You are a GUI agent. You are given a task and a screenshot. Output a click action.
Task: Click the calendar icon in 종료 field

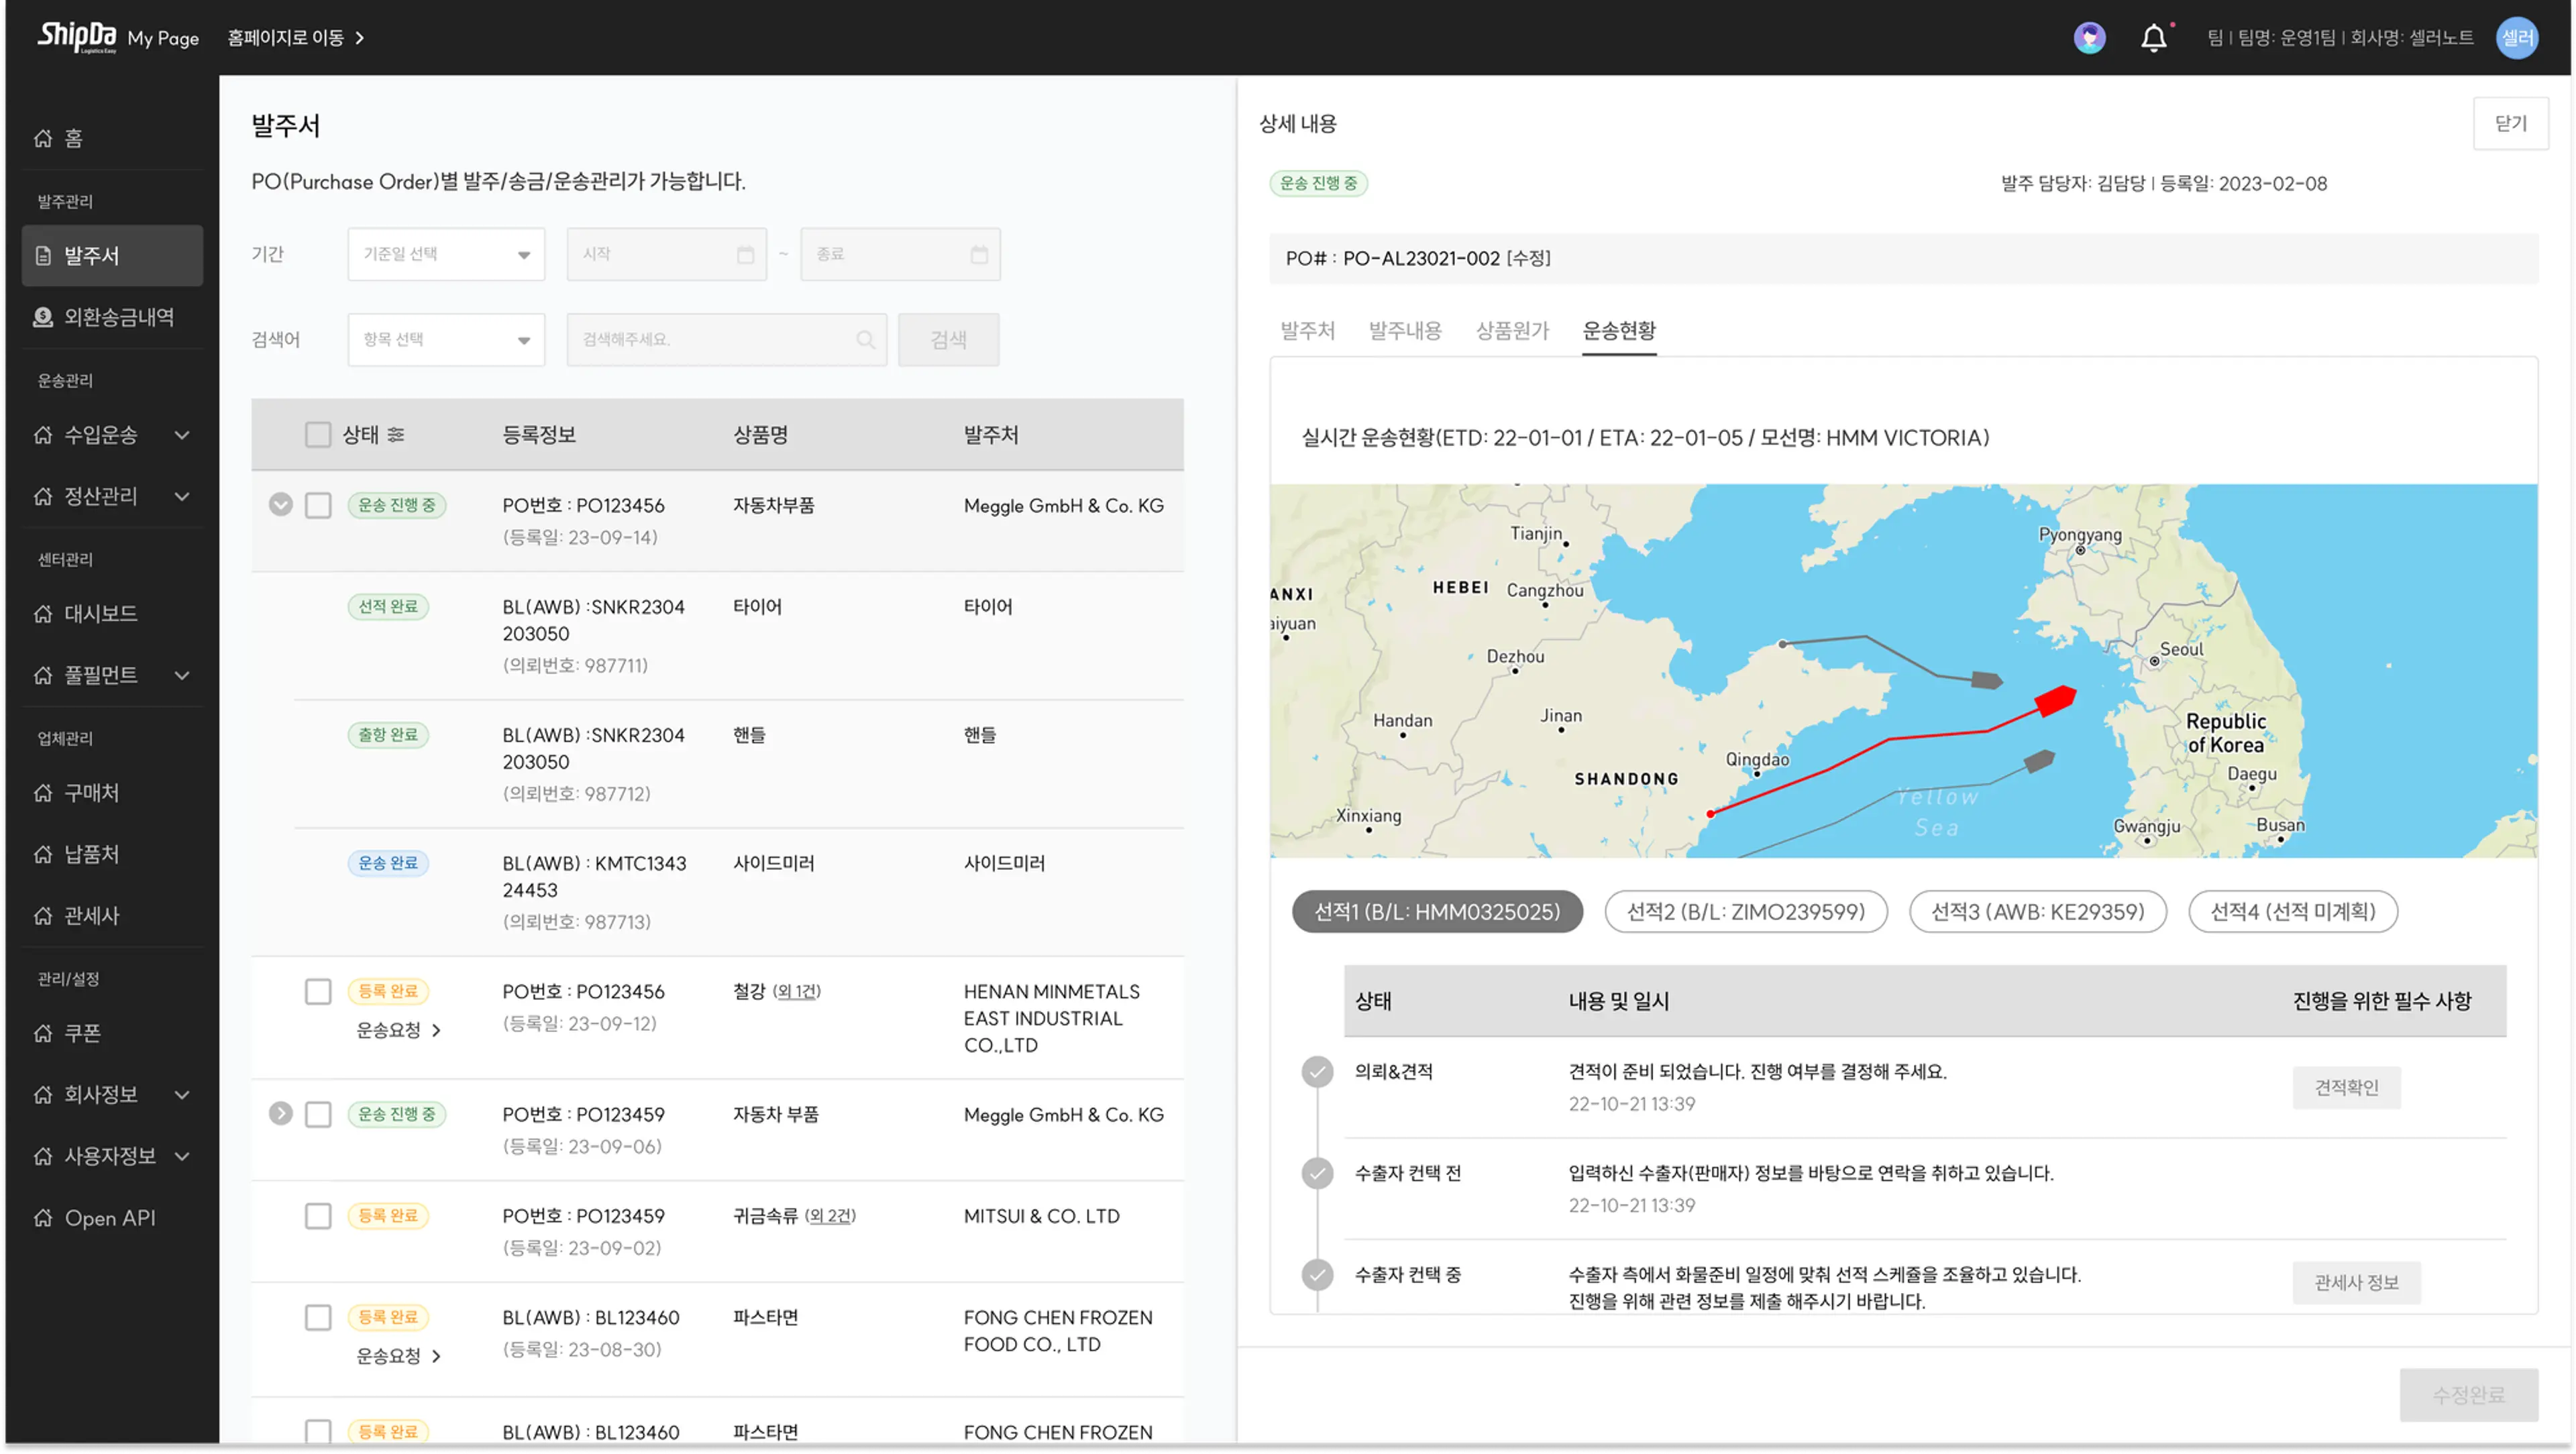coord(979,254)
